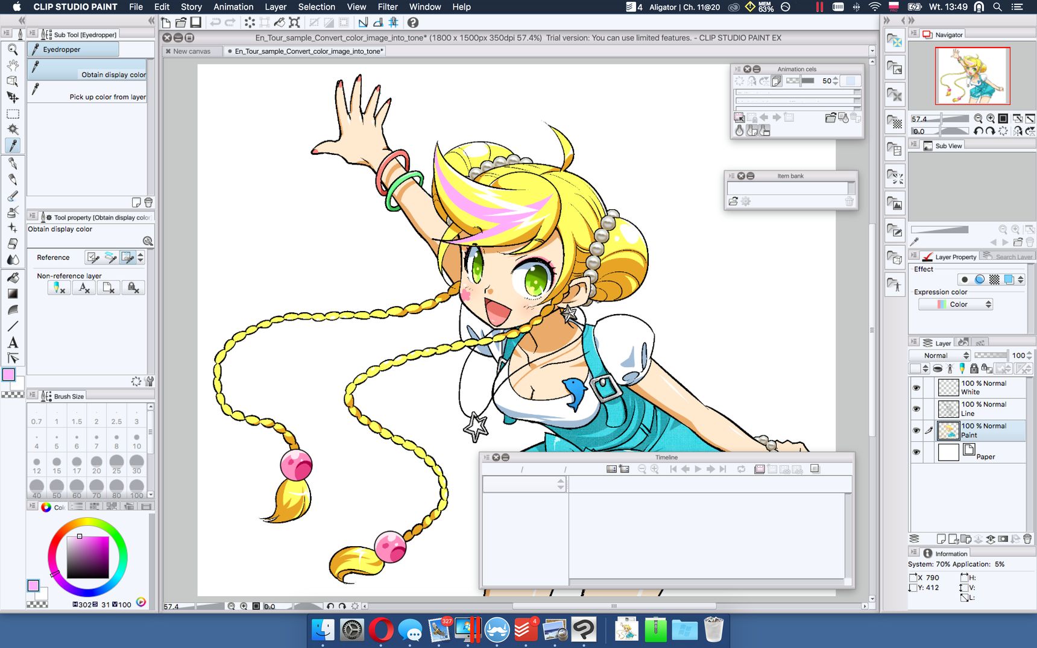Open the Selection menu
The height and width of the screenshot is (648, 1037).
click(317, 7)
